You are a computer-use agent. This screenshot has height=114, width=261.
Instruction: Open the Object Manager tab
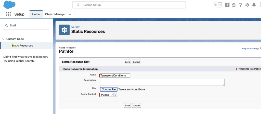point(55,14)
